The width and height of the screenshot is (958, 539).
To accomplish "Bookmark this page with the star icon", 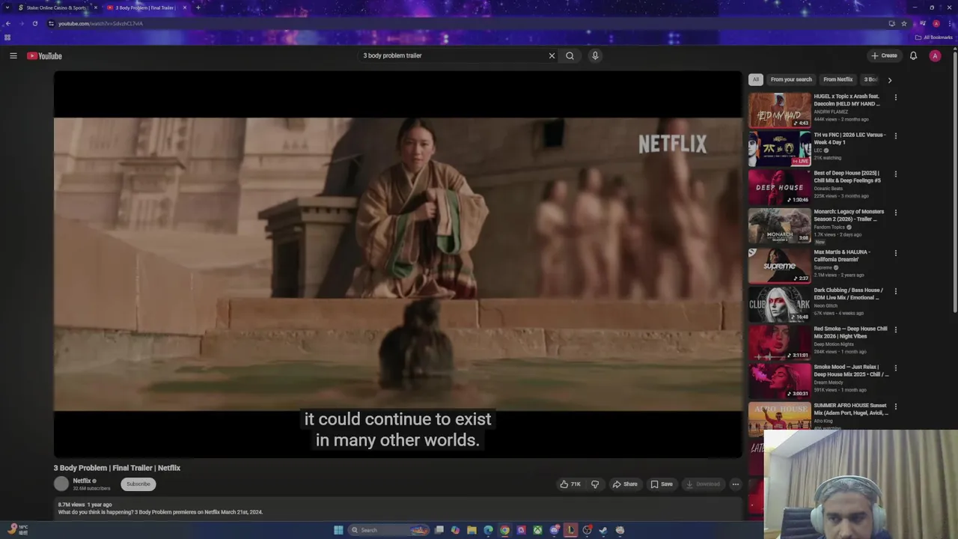I will [x=904, y=23].
